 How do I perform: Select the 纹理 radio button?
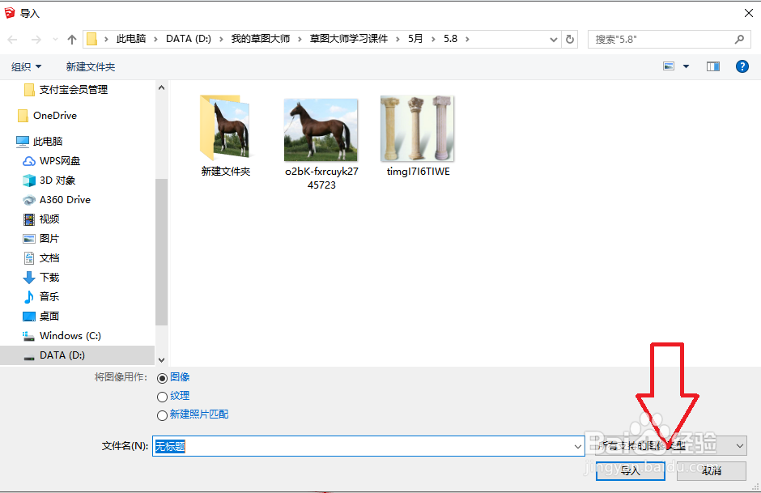coord(163,396)
